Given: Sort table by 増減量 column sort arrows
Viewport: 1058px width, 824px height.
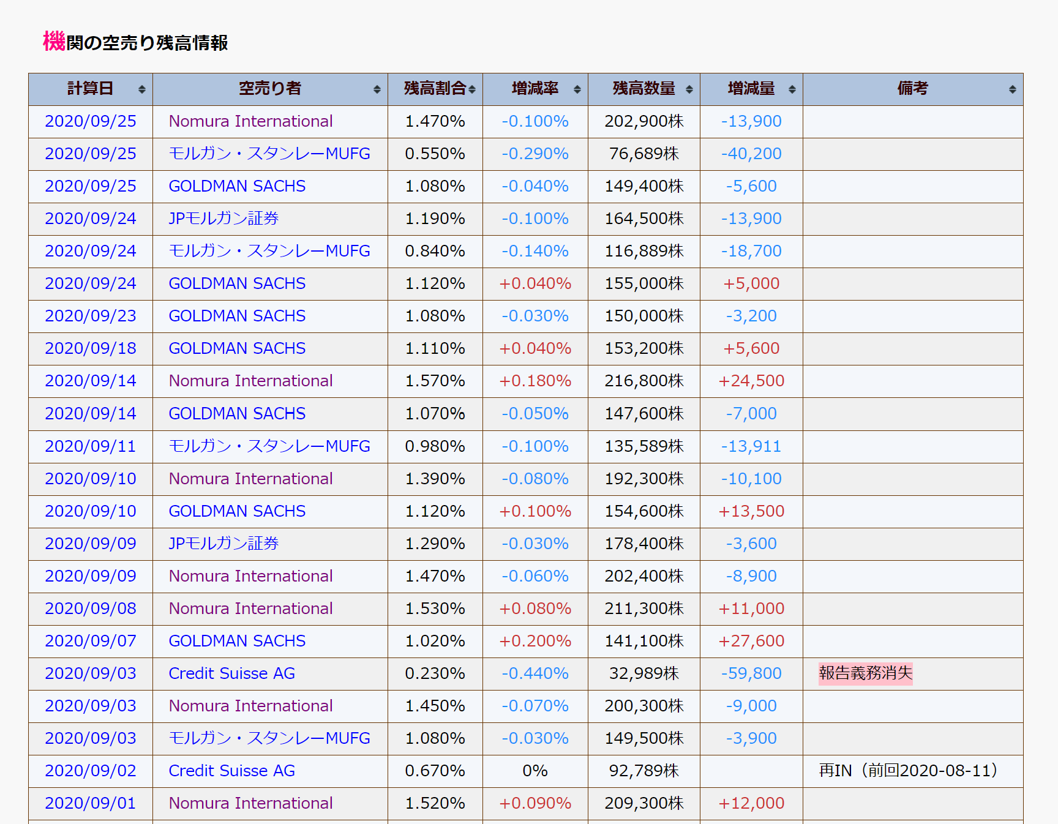Looking at the screenshot, I should [792, 89].
